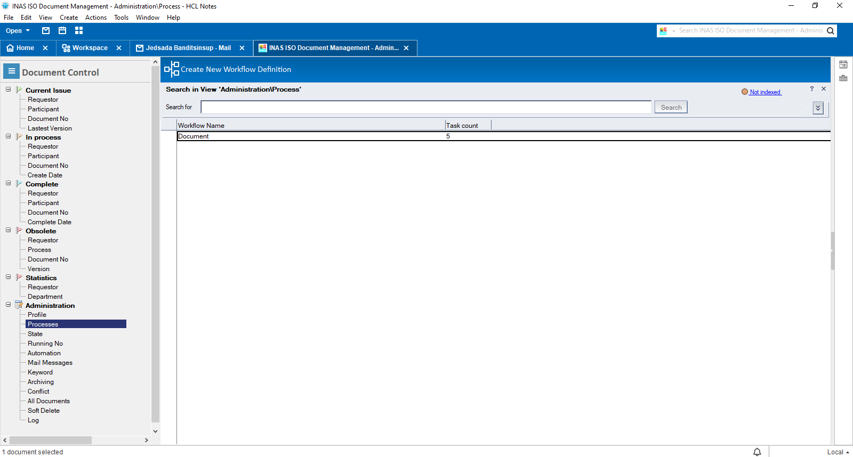Viewport: 853px width, 457px height.
Task: Open Mail Messages in Administration
Action: (x=50, y=363)
